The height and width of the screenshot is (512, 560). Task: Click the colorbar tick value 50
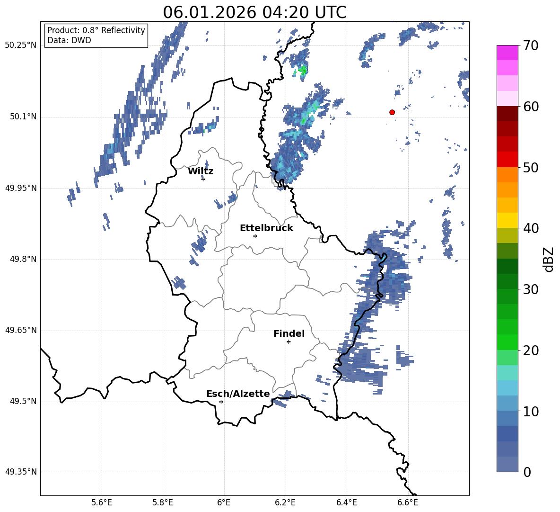click(531, 167)
